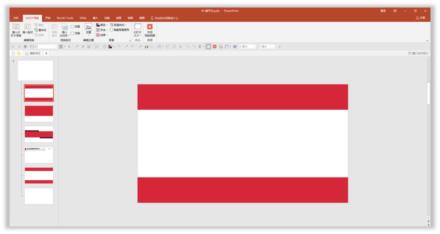
Task: Open the Review (审阅) tab
Action: 130,18
